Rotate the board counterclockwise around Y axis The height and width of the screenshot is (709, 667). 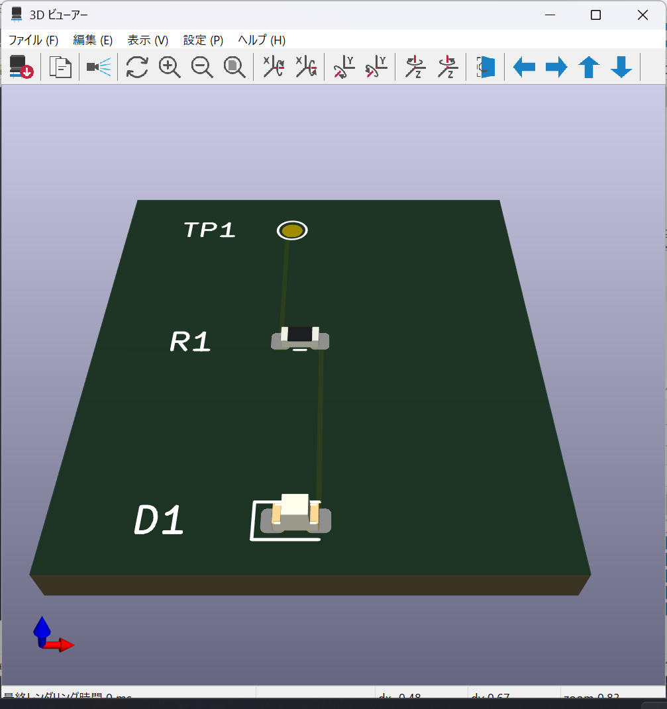point(375,67)
